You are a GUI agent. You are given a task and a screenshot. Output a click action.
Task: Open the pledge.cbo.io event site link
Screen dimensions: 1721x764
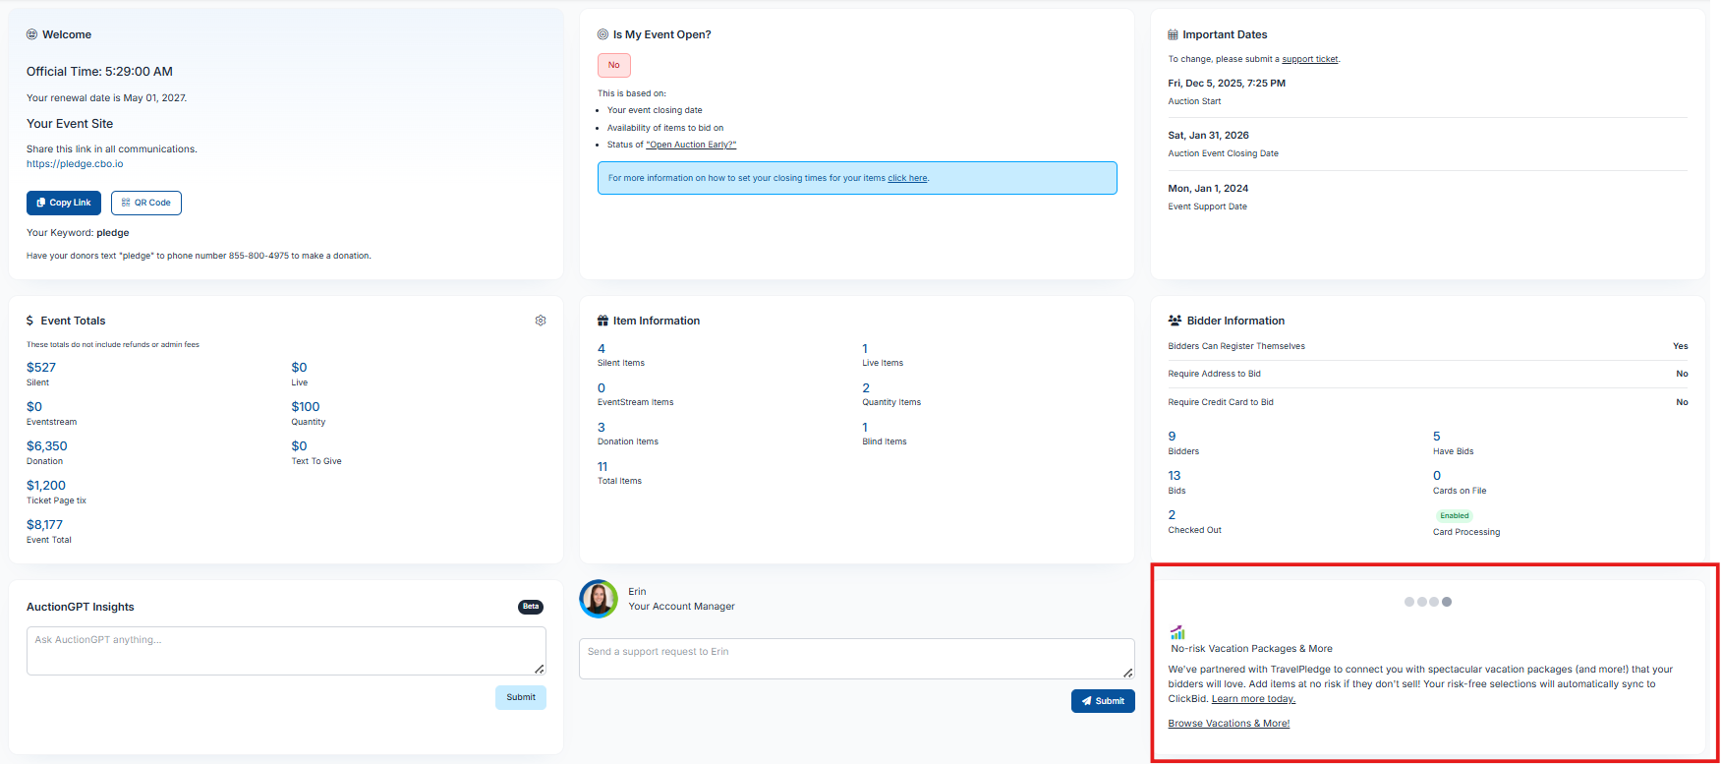point(75,164)
